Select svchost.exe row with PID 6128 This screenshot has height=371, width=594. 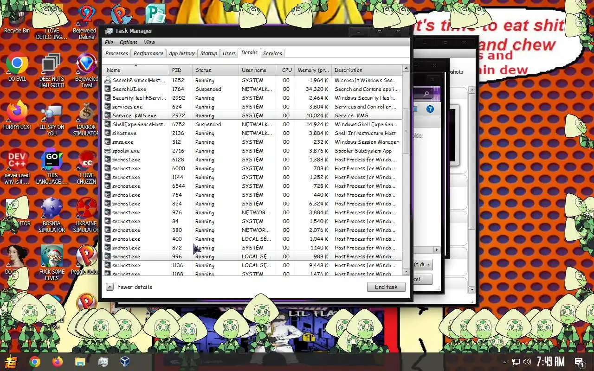pos(252,160)
